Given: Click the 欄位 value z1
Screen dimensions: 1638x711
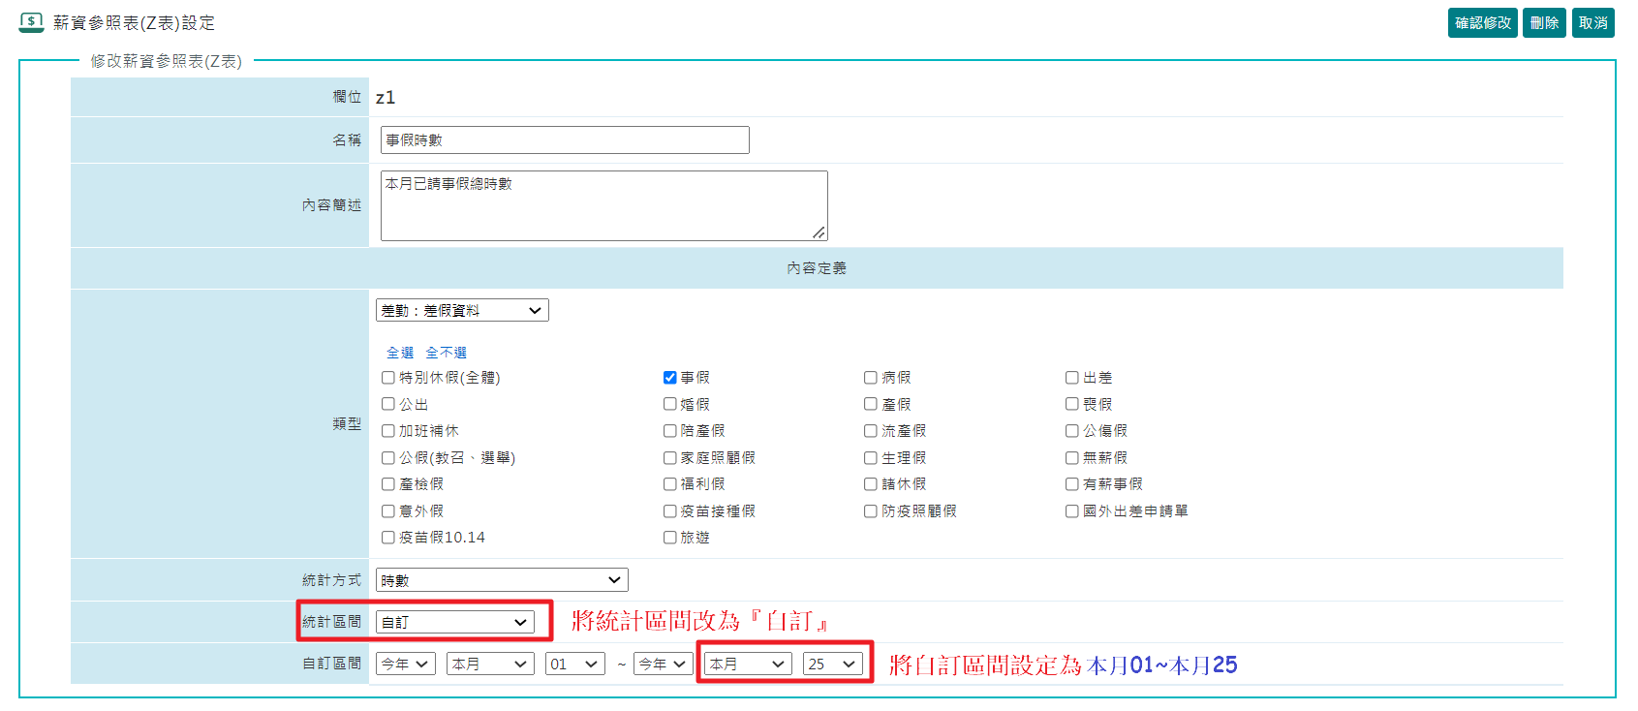Looking at the screenshot, I should 386,97.
